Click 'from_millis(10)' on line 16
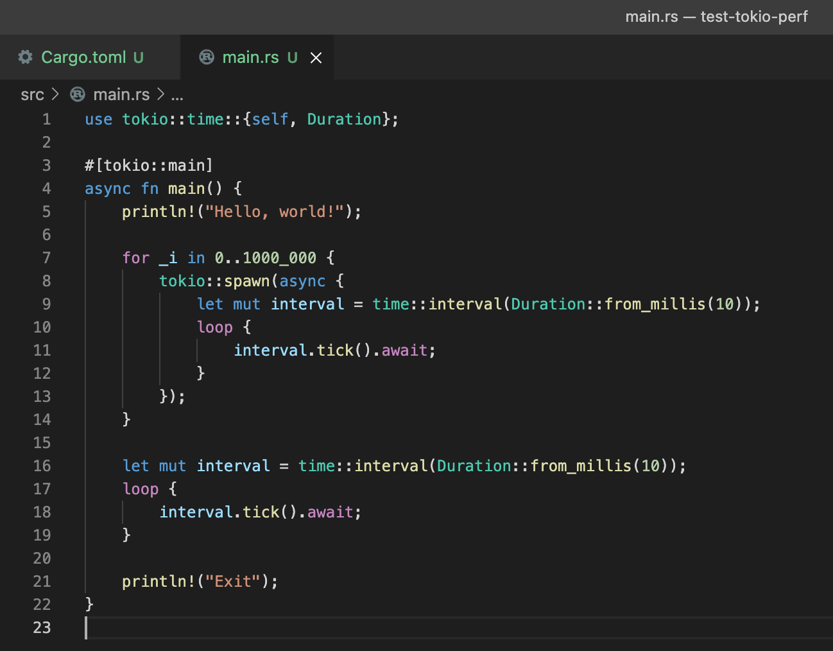Screen dimensions: 833x651 (599, 466)
